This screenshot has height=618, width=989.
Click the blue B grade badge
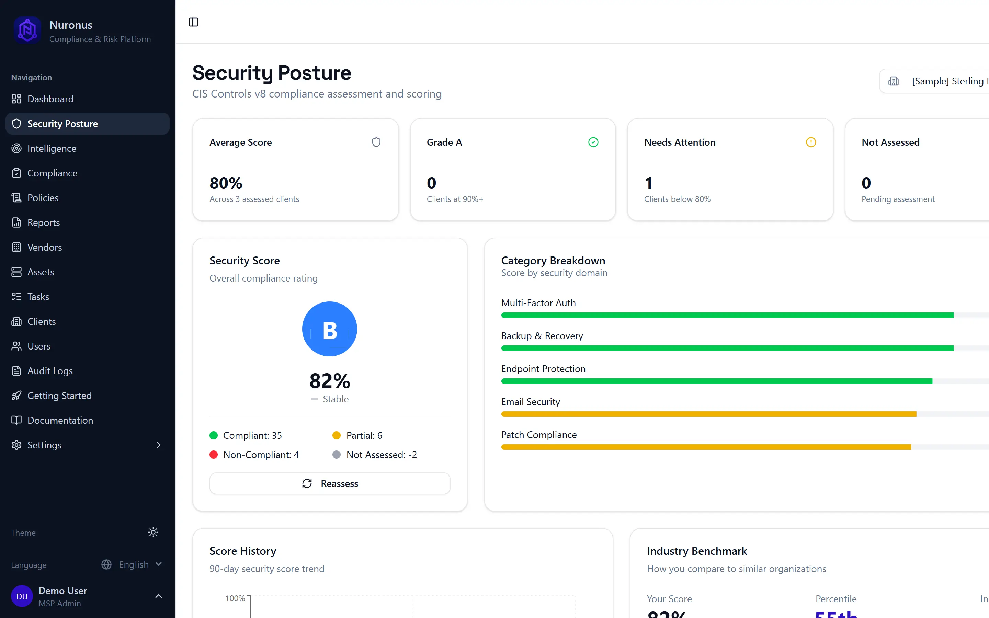point(329,329)
